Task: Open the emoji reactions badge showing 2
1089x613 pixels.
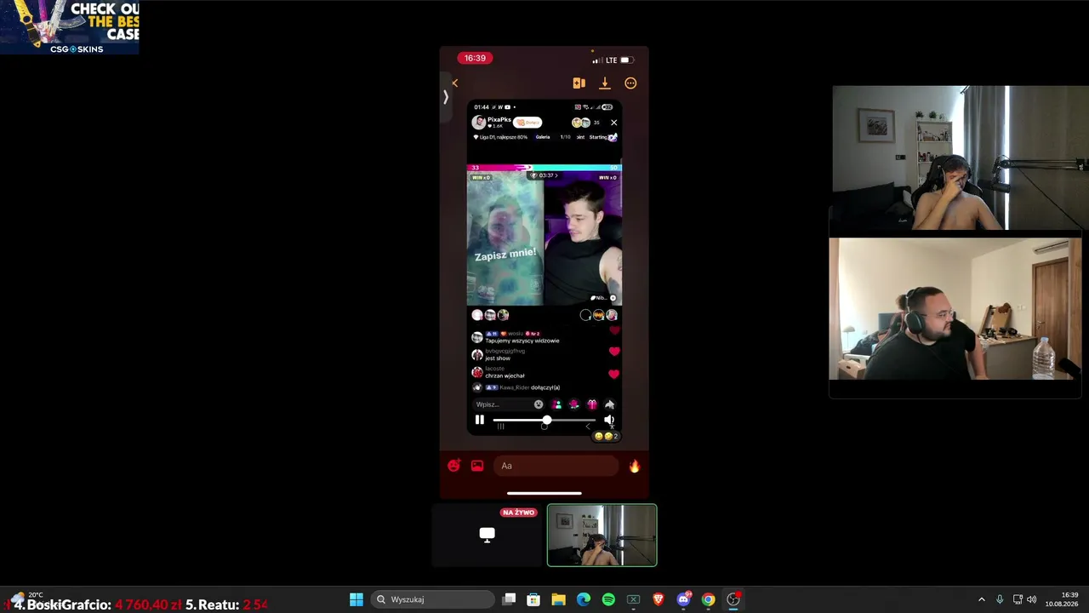Action: coord(607,436)
